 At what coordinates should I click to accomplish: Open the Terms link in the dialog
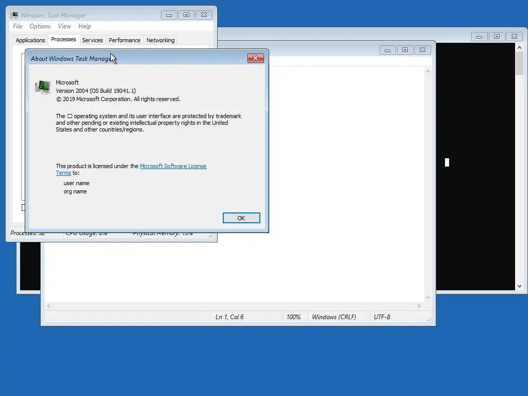[63, 173]
